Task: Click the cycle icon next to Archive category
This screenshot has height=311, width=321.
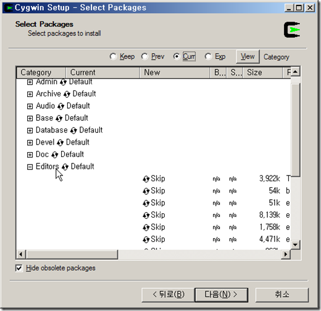Action: coord(67,94)
